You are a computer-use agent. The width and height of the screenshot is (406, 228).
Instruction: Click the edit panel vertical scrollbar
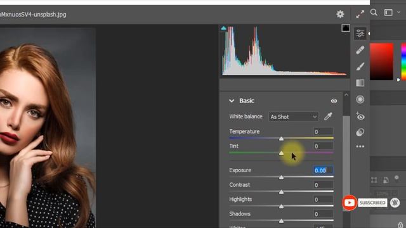(x=346, y=163)
